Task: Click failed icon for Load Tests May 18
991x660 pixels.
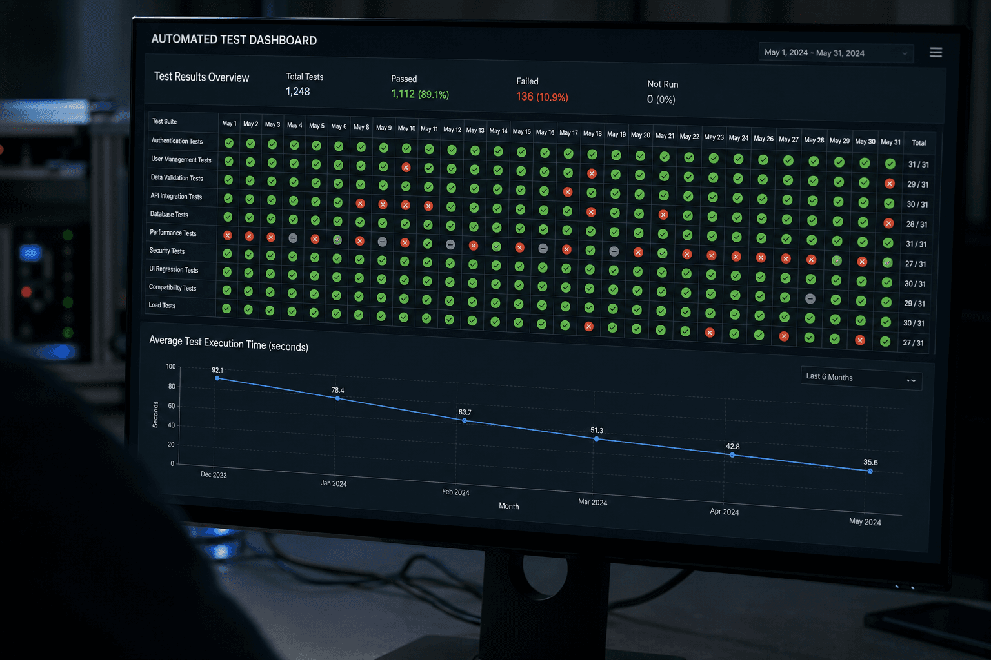Action: (588, 327)
